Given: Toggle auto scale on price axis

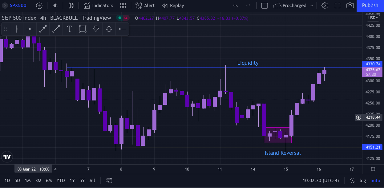Looking at the screenshot, I should click(375, 181).
